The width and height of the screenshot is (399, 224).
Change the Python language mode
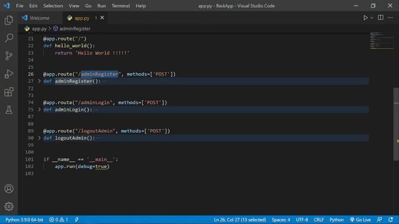pyautogui.click(x=337, y=220)
